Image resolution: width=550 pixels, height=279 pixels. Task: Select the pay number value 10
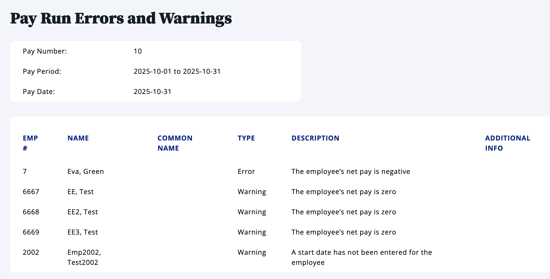137,51
